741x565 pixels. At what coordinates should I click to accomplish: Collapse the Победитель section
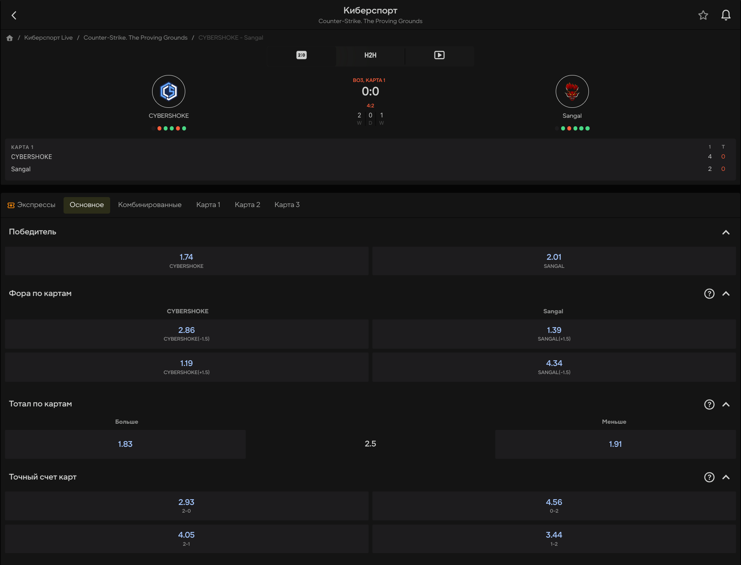pos(726,232)
